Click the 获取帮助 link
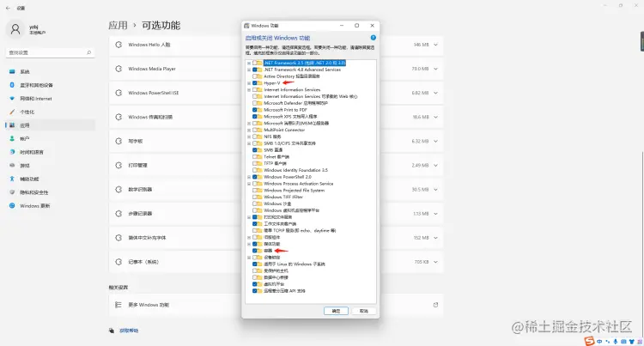644x346 pixels. click(129, 331)
